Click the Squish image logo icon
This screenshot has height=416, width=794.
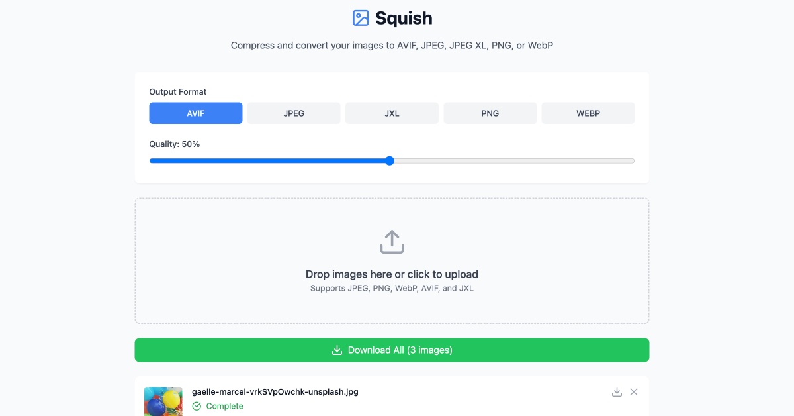pos(361,18)
